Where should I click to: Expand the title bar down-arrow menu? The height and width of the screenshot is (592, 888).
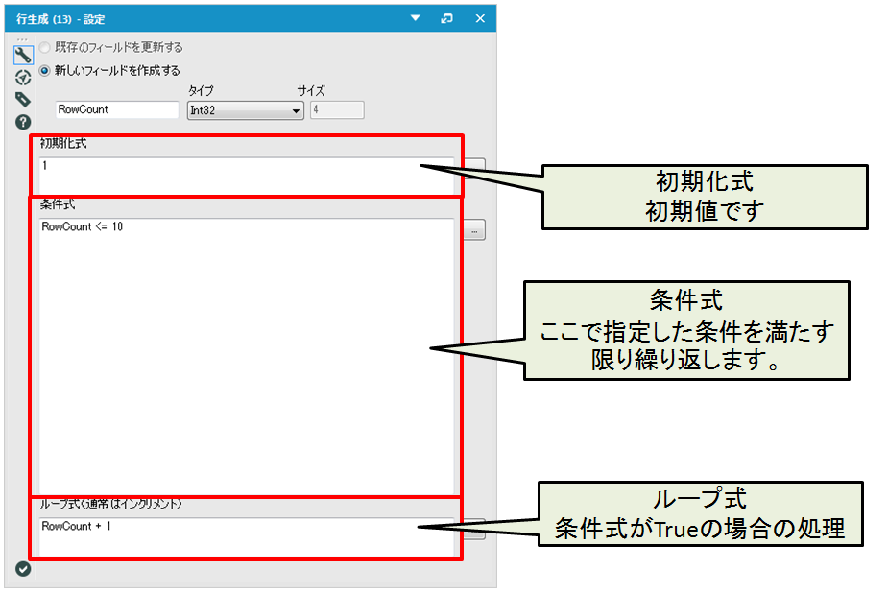click(x=415, y=18)
